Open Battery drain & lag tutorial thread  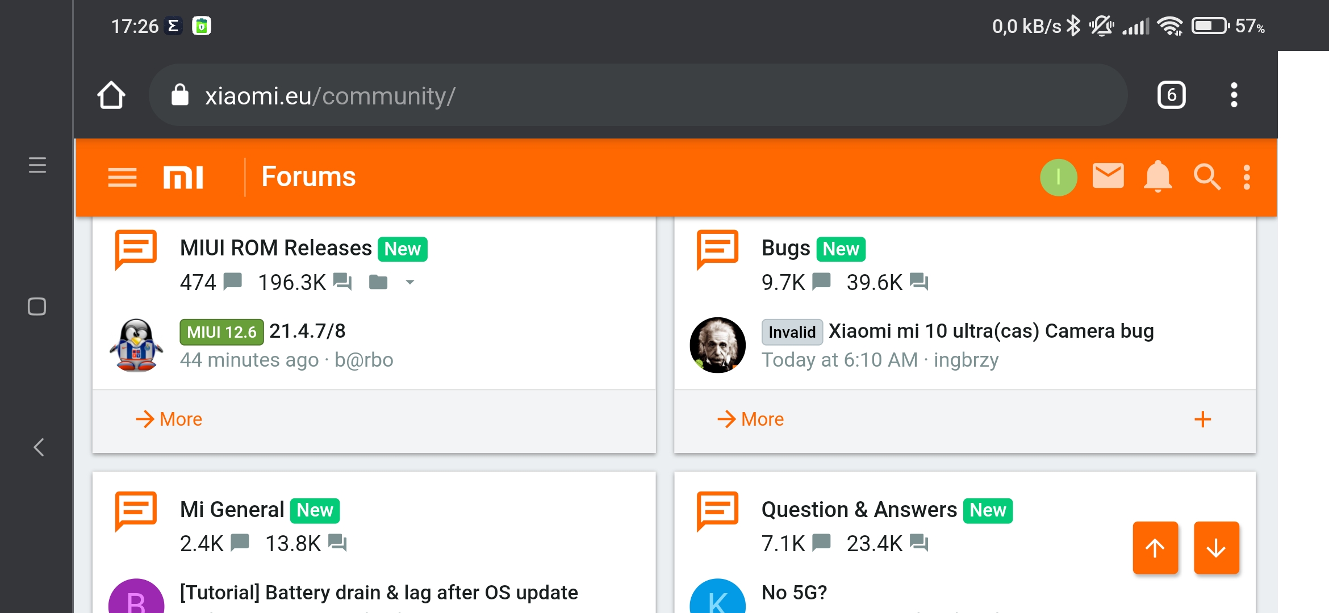pos(379,592)
